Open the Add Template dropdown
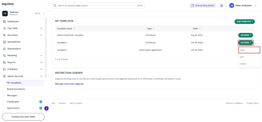Image resolution: width=262 pixels, height=122 pixels. (245, 21)
